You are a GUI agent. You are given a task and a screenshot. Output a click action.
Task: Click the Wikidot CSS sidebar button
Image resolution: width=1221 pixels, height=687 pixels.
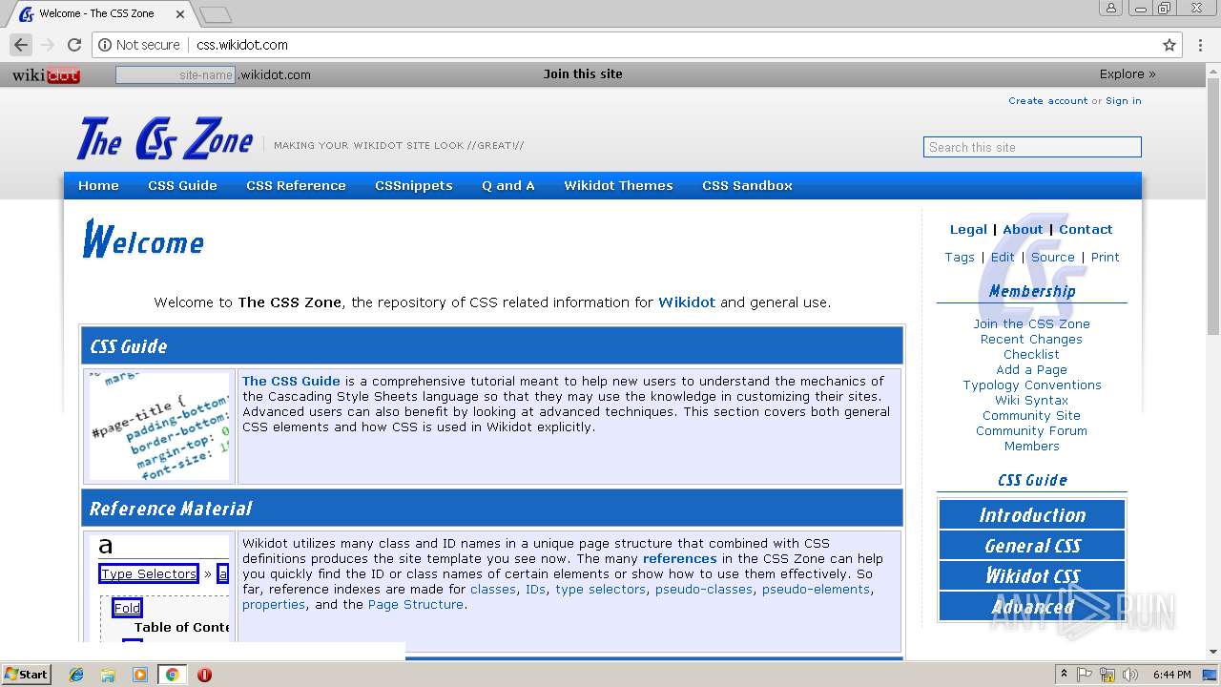(1032, 576)
